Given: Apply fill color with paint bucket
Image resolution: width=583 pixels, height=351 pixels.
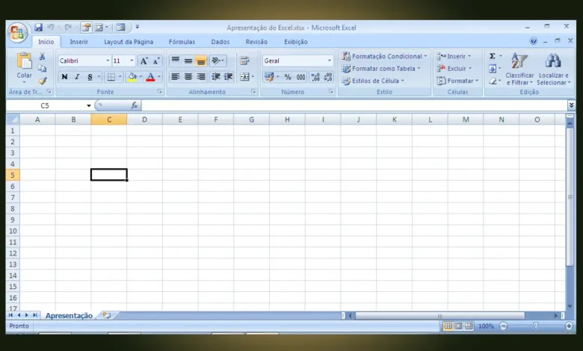Looking at the screenshot, I should pos(132,77).
